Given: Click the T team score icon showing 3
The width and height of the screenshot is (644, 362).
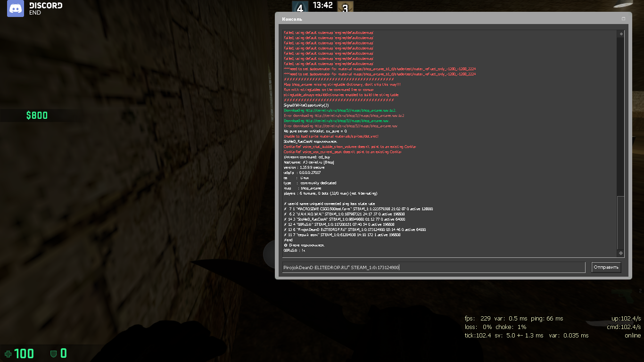Looking at the screenshot, I should 345,8.
